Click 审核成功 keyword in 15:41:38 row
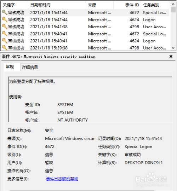 (x=16, y=27)
